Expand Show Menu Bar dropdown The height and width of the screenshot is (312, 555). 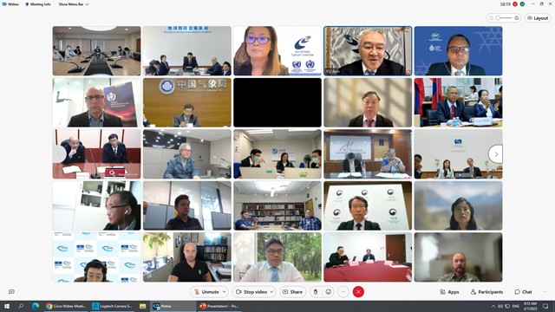pyautogui.click(x=74, y=4)
